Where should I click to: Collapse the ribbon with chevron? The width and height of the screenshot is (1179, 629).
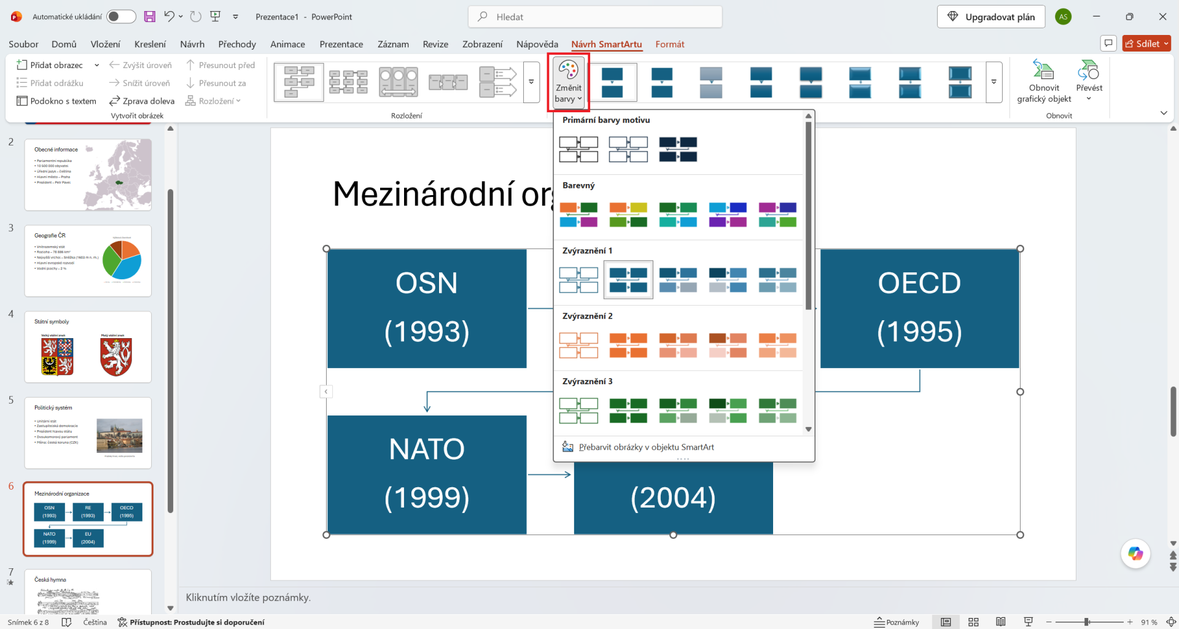1164,113
